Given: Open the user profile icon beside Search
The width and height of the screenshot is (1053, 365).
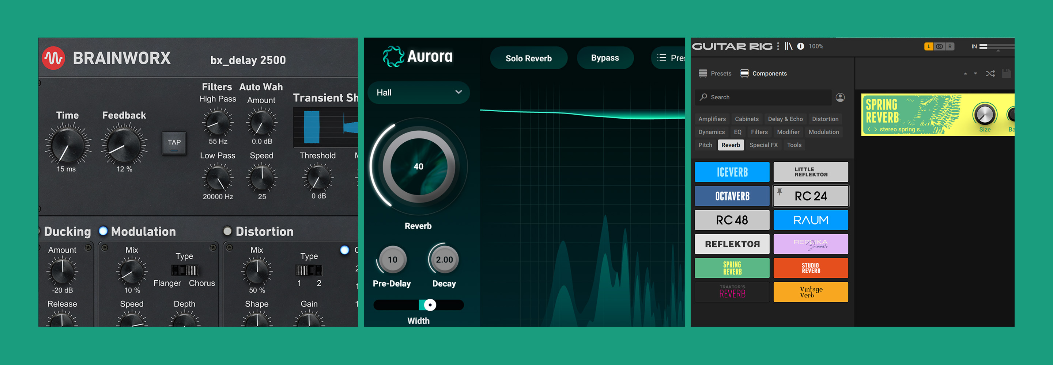Looking at the screenshot, I should pos(841,97).
